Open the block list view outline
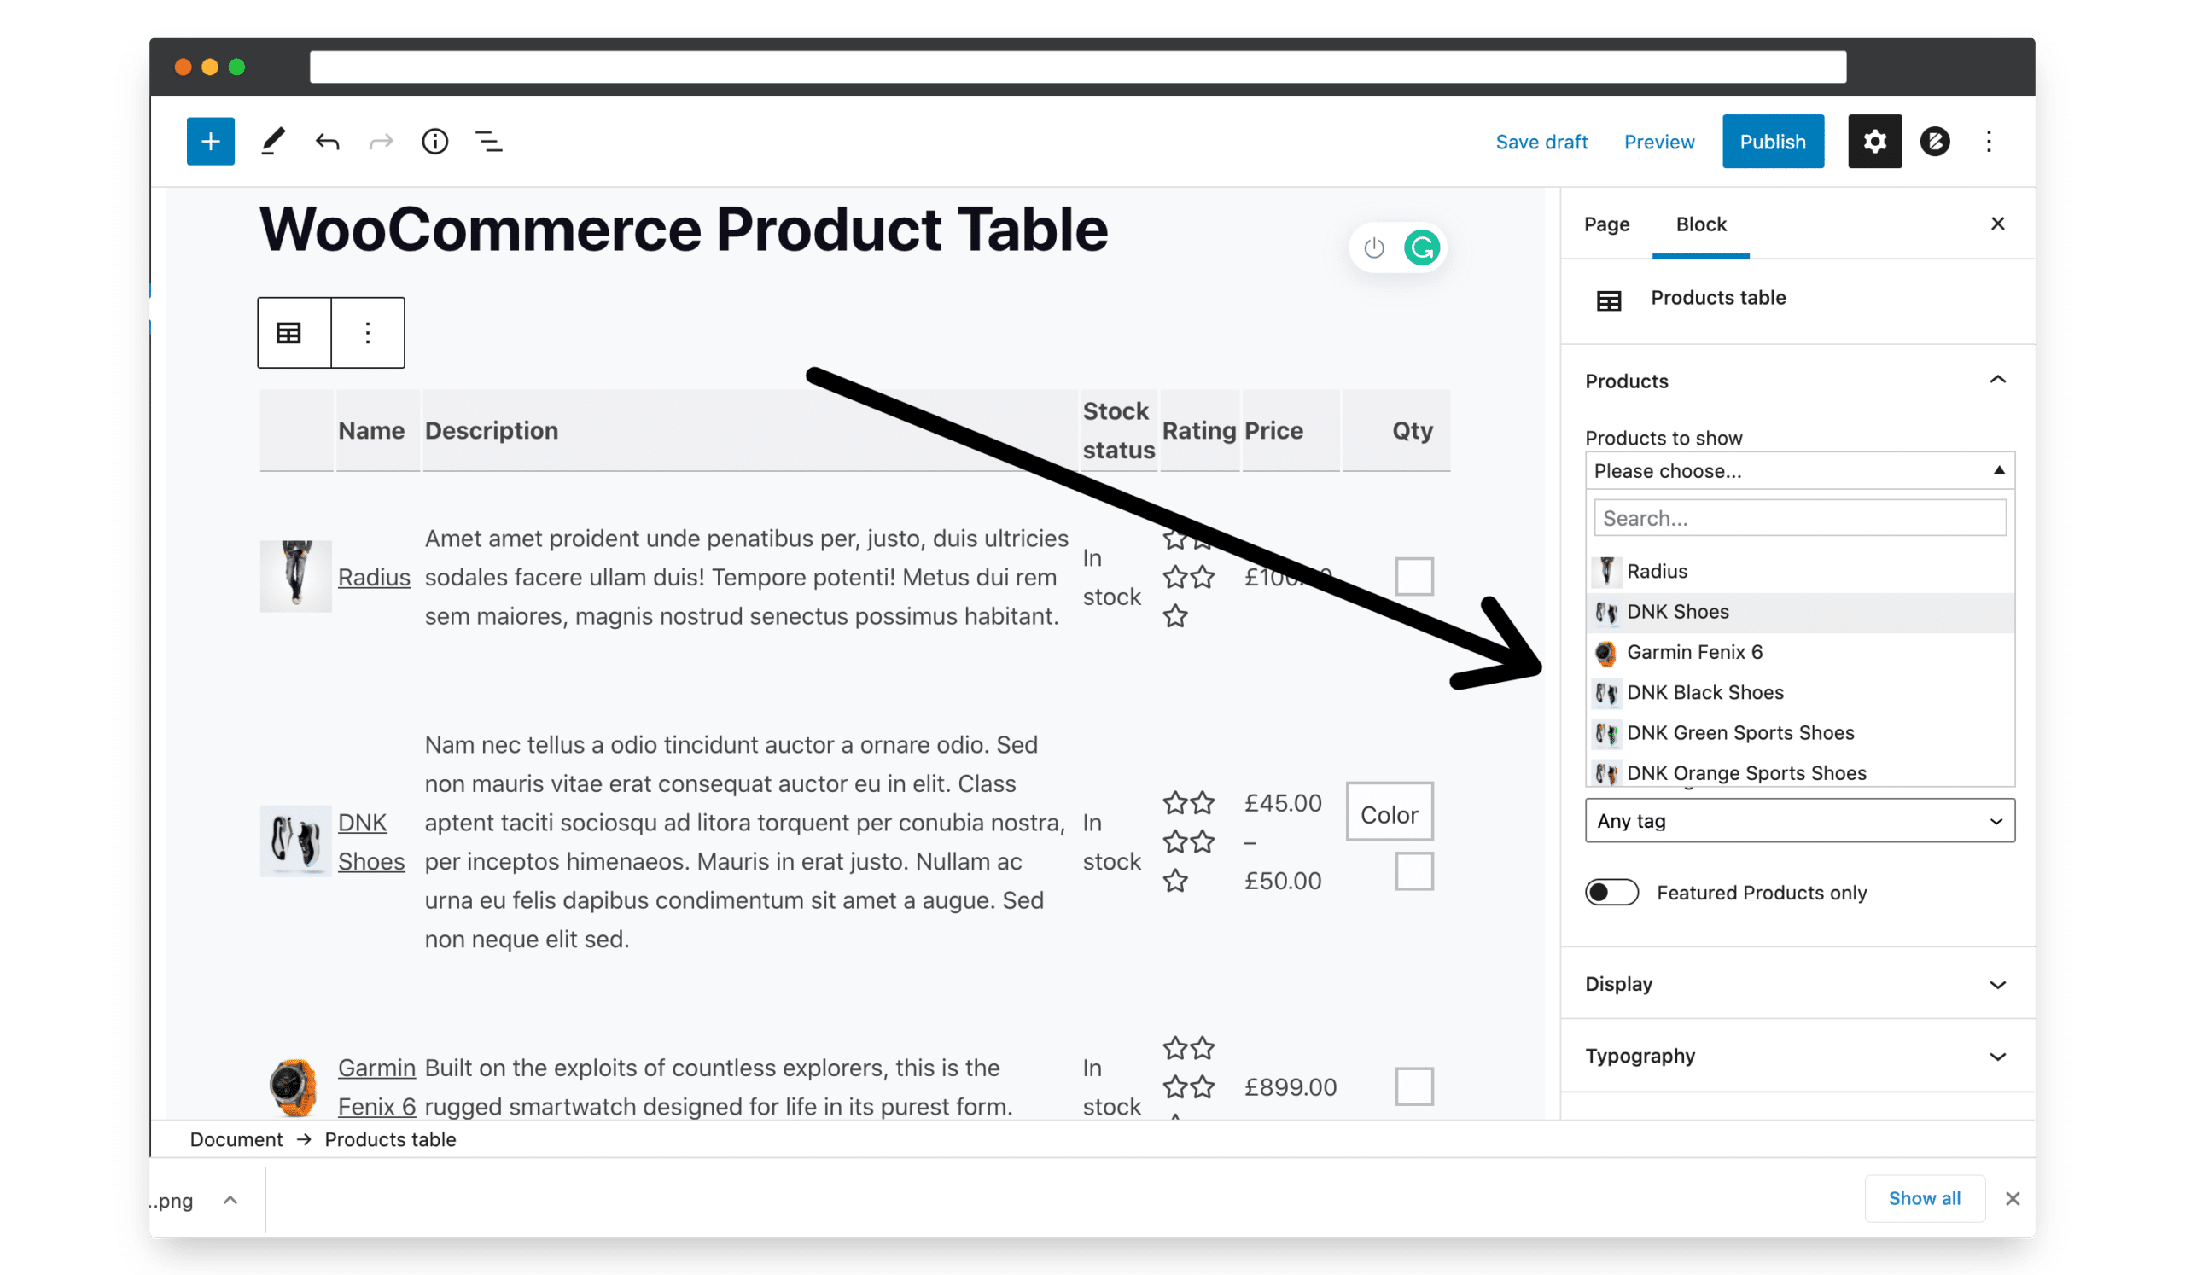The image size is (2185, 1275). [x=489, y=142]
